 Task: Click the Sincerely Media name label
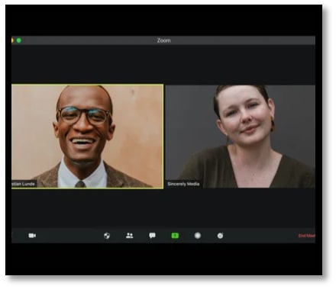183,184
